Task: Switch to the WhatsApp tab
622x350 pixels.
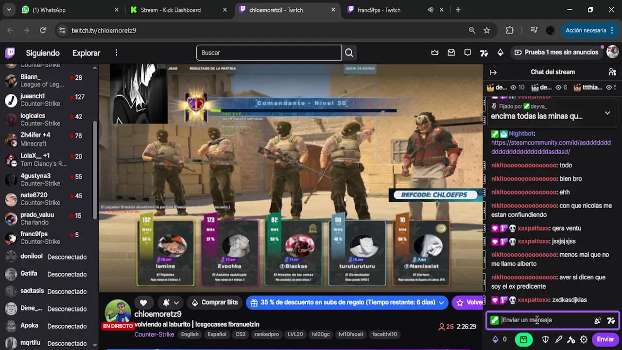Action: (x=69, y=10)
